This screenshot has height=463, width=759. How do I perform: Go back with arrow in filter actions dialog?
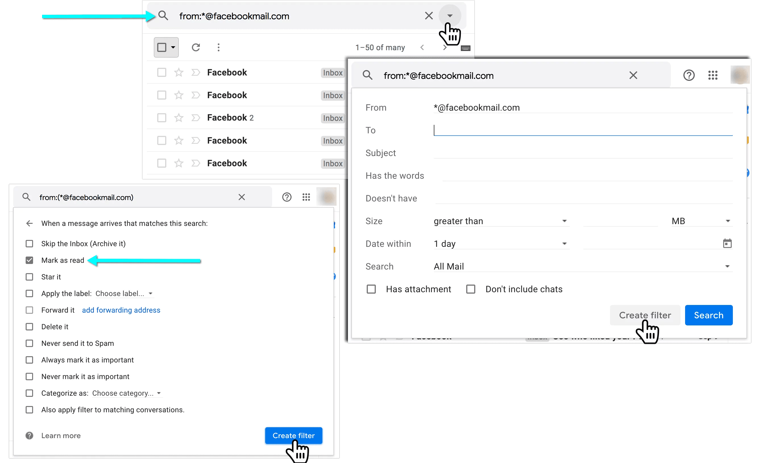point(29,224)
